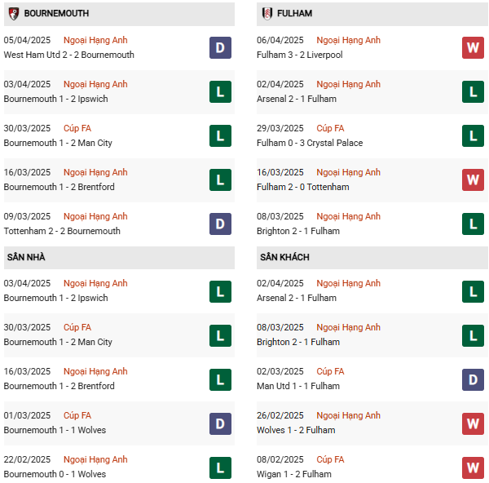This screenshot has width=489, height=483.
Task: Click the D badge for Bournemouth vs Wolves 1-1
Action: tap(220, 423)
